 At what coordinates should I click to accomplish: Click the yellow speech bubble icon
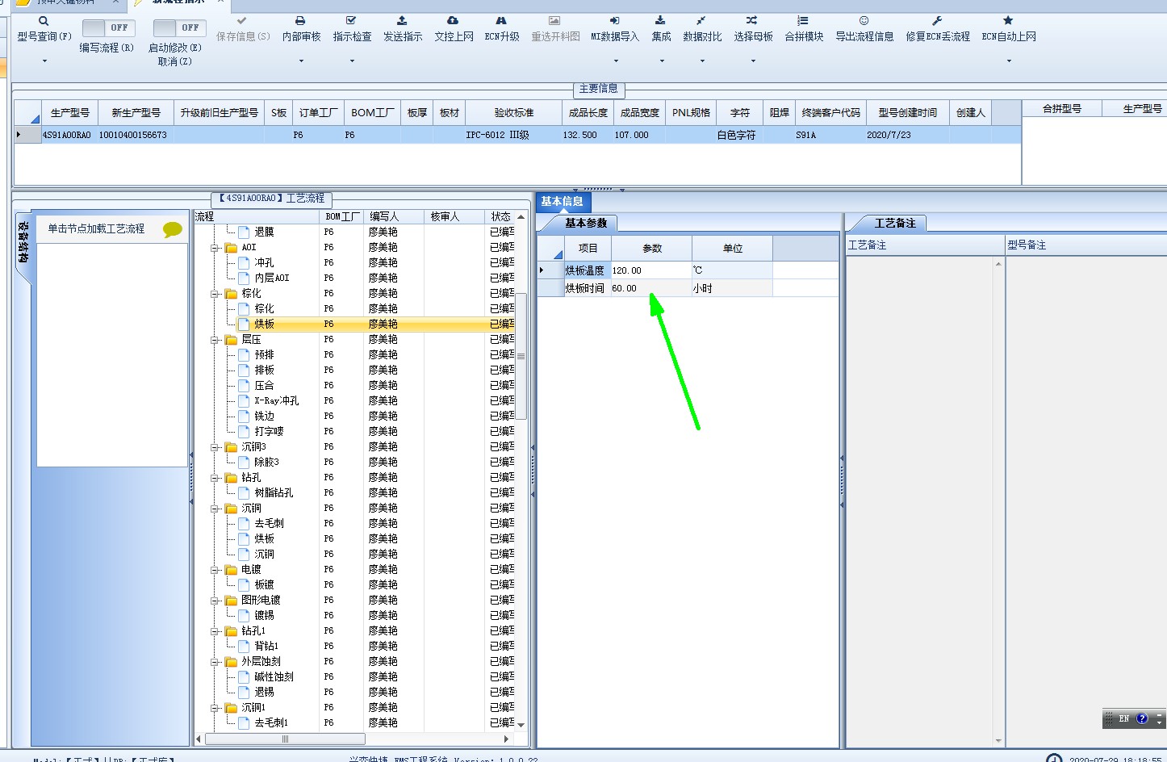click(173, 230)
